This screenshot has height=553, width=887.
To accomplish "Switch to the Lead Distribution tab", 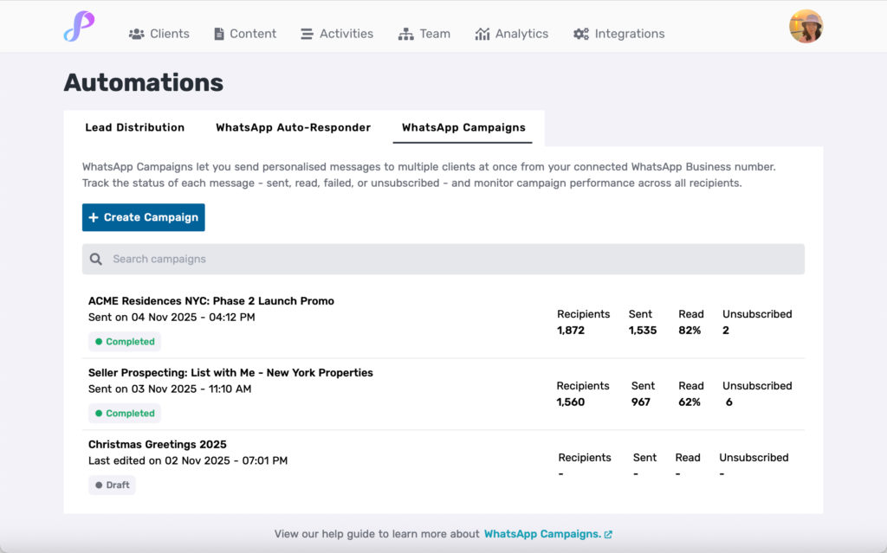I will coord(134,127).
